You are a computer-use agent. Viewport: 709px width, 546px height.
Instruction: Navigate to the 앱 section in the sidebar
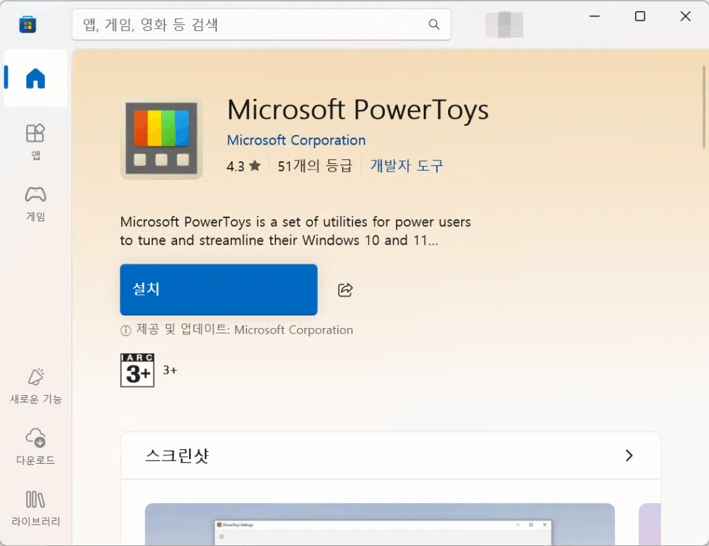(x=35, y=140)
